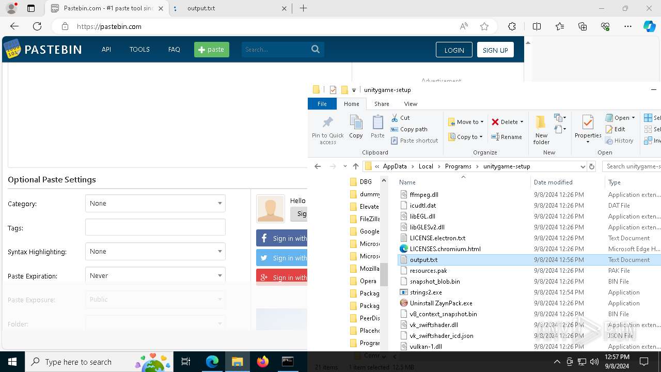The width and height of the screenshot is (661, 372).
Task: Click Edge browser back arrow
Action: pyautogui.click(x=14, y=26)
